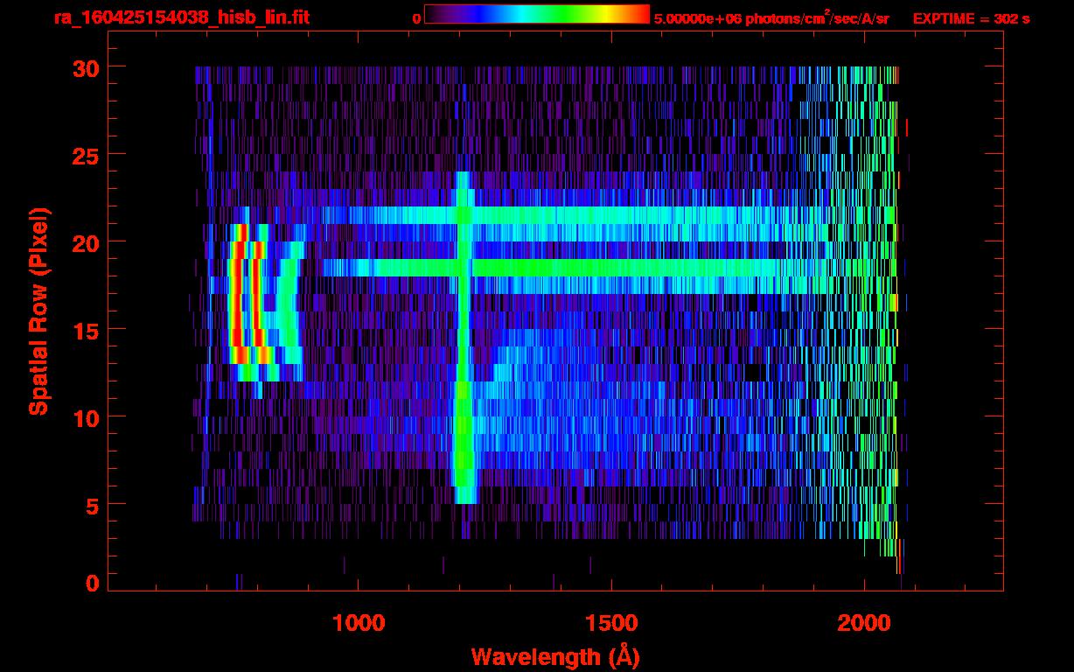Click the colorbar minimum label 0

point(416,18)
